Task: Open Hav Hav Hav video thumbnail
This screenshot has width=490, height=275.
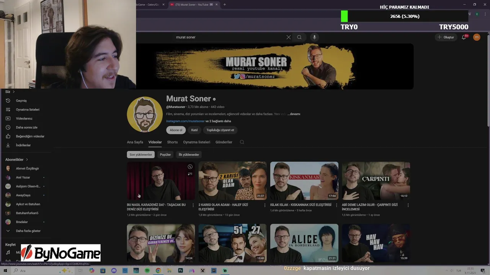Action: pyautogui.click(x=376, y=243)
